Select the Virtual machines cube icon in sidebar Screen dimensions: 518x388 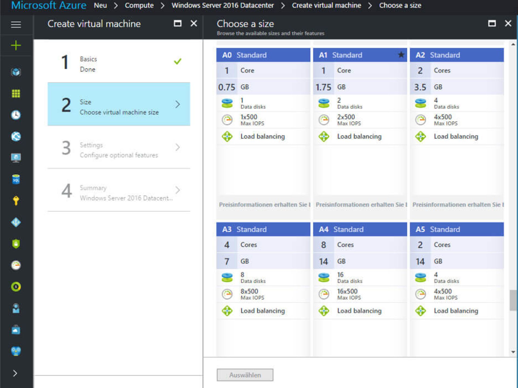(16, 72)
